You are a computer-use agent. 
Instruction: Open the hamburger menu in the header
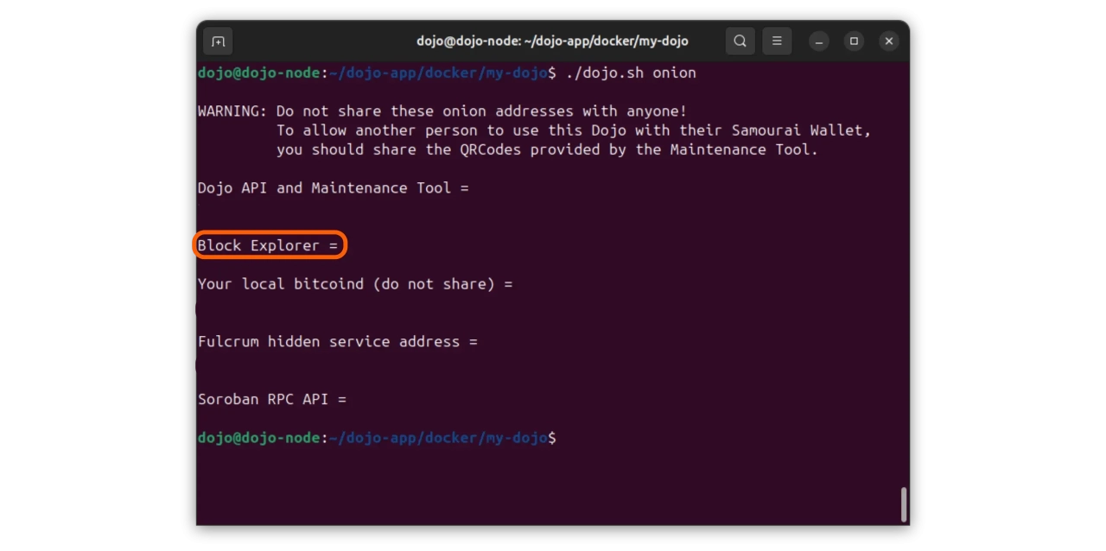pos(777,41)
